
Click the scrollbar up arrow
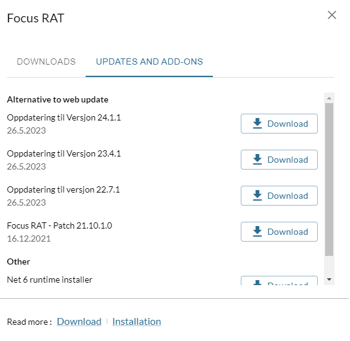point(329,98)
